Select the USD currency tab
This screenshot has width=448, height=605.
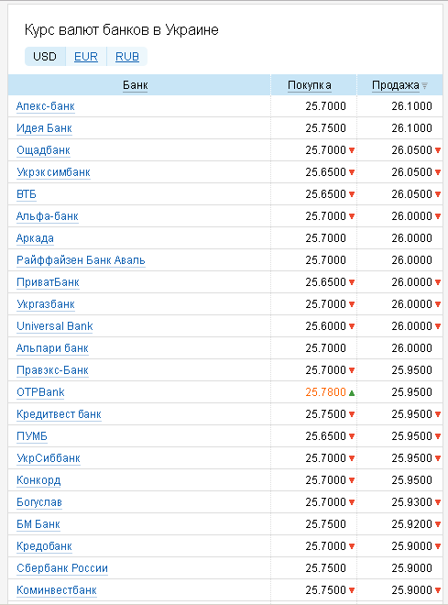pos(45,57)
